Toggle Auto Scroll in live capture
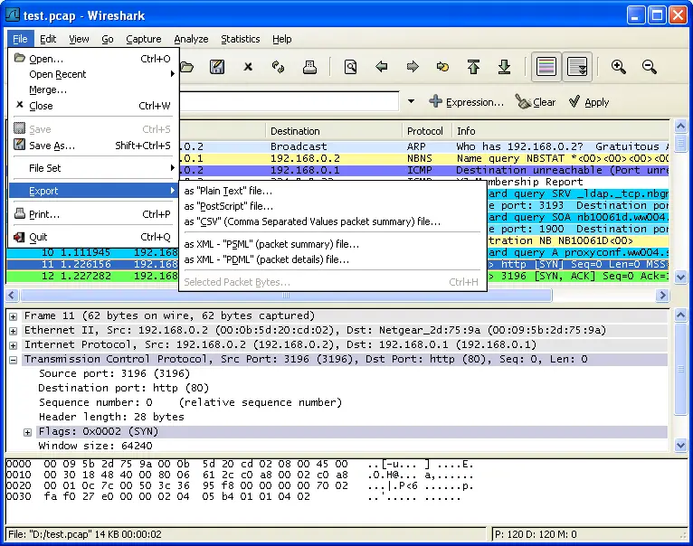This screenshot has width=693, height=546. tap(577, 67)
